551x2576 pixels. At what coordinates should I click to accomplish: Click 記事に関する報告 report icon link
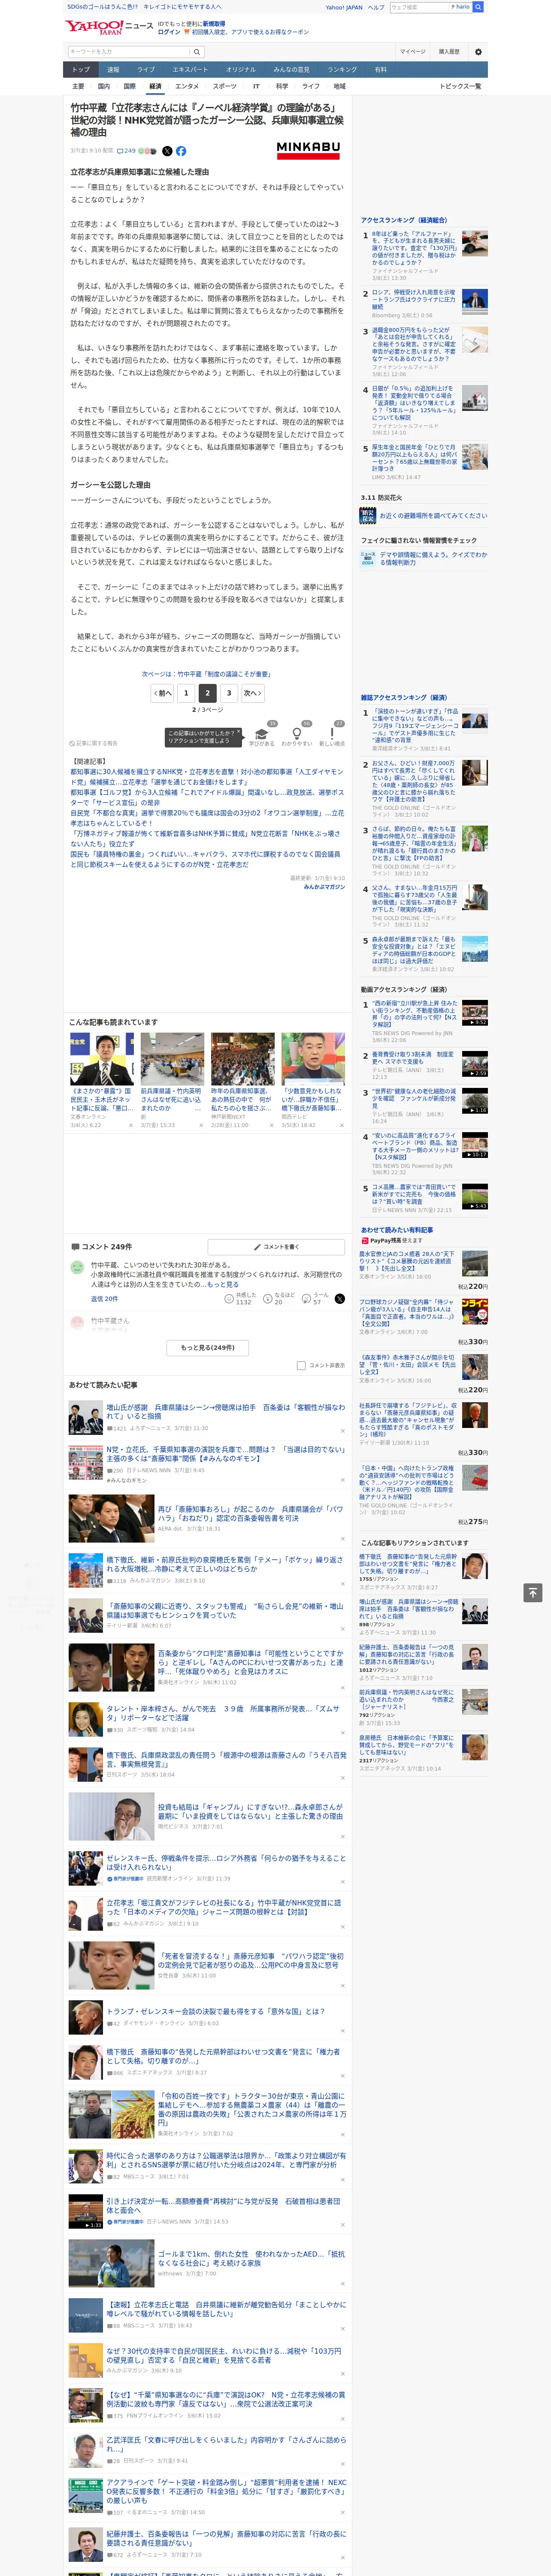tap(94, 743)
